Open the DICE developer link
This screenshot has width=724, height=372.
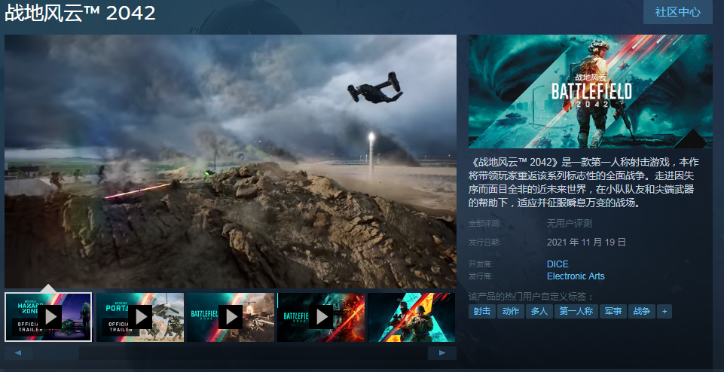(x=558, y=264)
